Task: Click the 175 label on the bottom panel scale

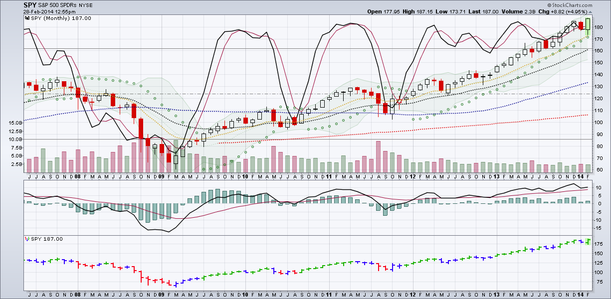Action: [600, 244]
